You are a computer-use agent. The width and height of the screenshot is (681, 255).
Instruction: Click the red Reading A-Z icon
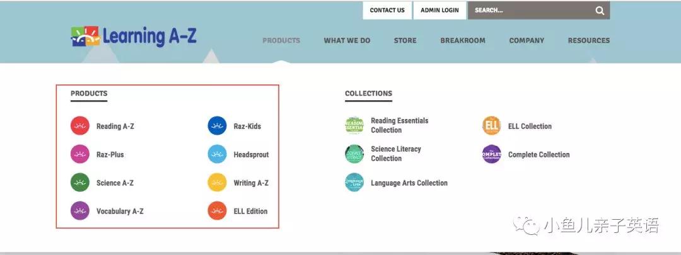point(80,126)
